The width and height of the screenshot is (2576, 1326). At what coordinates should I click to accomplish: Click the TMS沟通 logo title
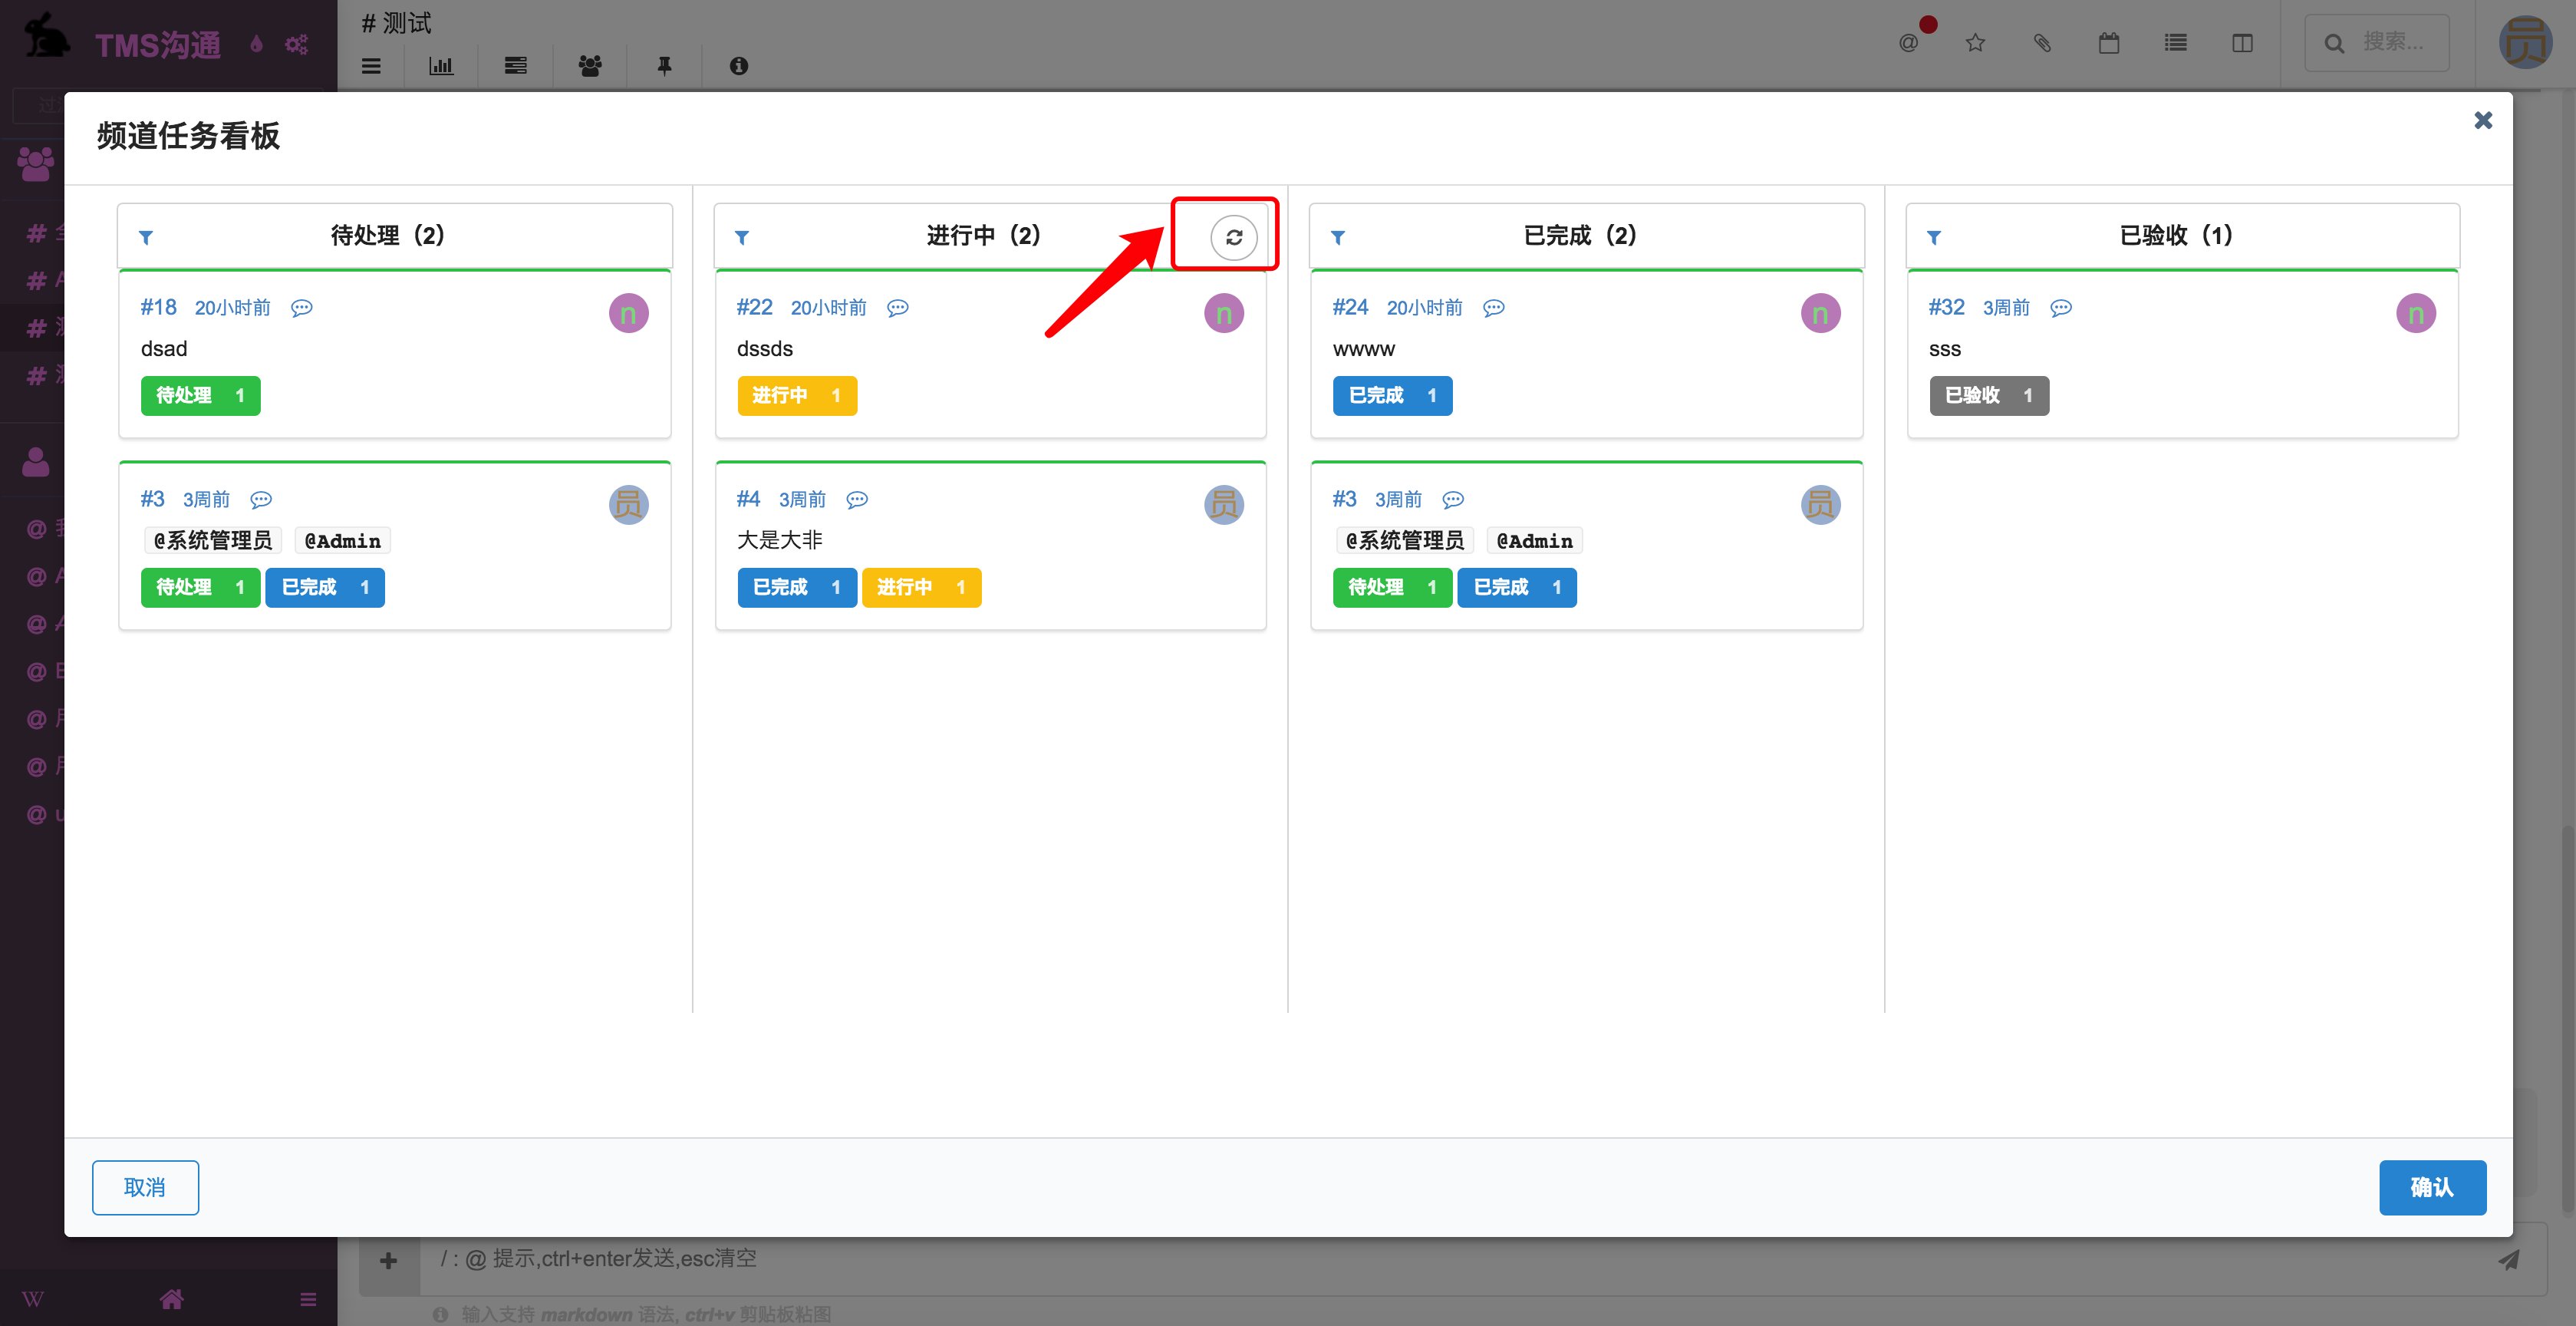click(x=158, y=45)
